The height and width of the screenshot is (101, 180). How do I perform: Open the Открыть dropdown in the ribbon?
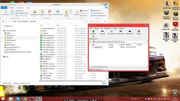pos(84,11)
